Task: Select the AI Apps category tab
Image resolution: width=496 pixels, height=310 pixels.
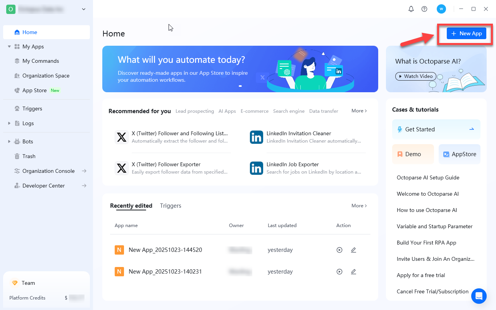Action: click(x=227, y=111)
